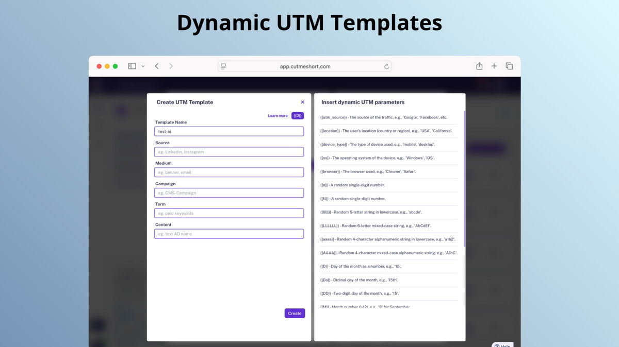
Task: Focus the Campaign input field
Action: (x=229, y=193)
